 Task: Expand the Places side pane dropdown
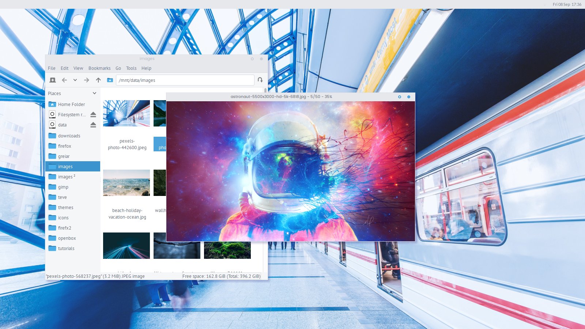94,93
